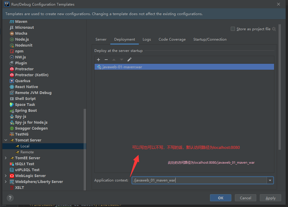Click the Plugin template icon
The image size is (288, 207).
click(12, 63)
